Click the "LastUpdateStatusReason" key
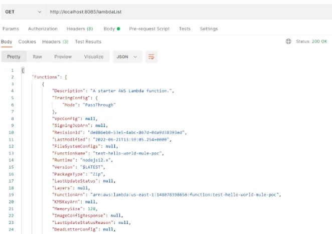332x234 pixels. coord(83,222)
